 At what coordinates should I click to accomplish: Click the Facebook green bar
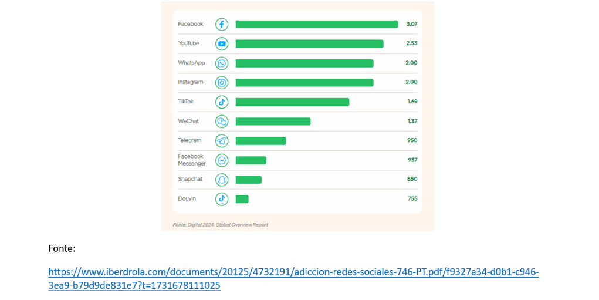click(x=317, y=25)
